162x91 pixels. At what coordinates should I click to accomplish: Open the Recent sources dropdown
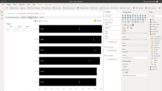pyautogui.click(x=69, y=8)
